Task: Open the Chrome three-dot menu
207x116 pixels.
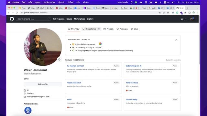Action: [x=198, y=13]
